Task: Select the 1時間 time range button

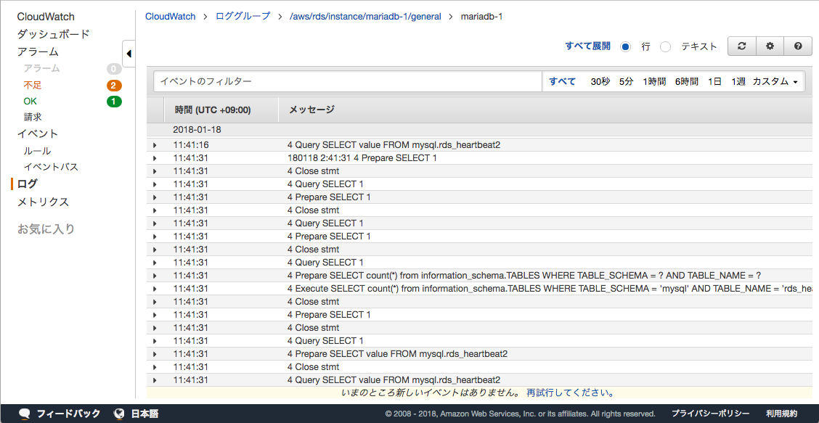Action: click(x=654, y=82)
